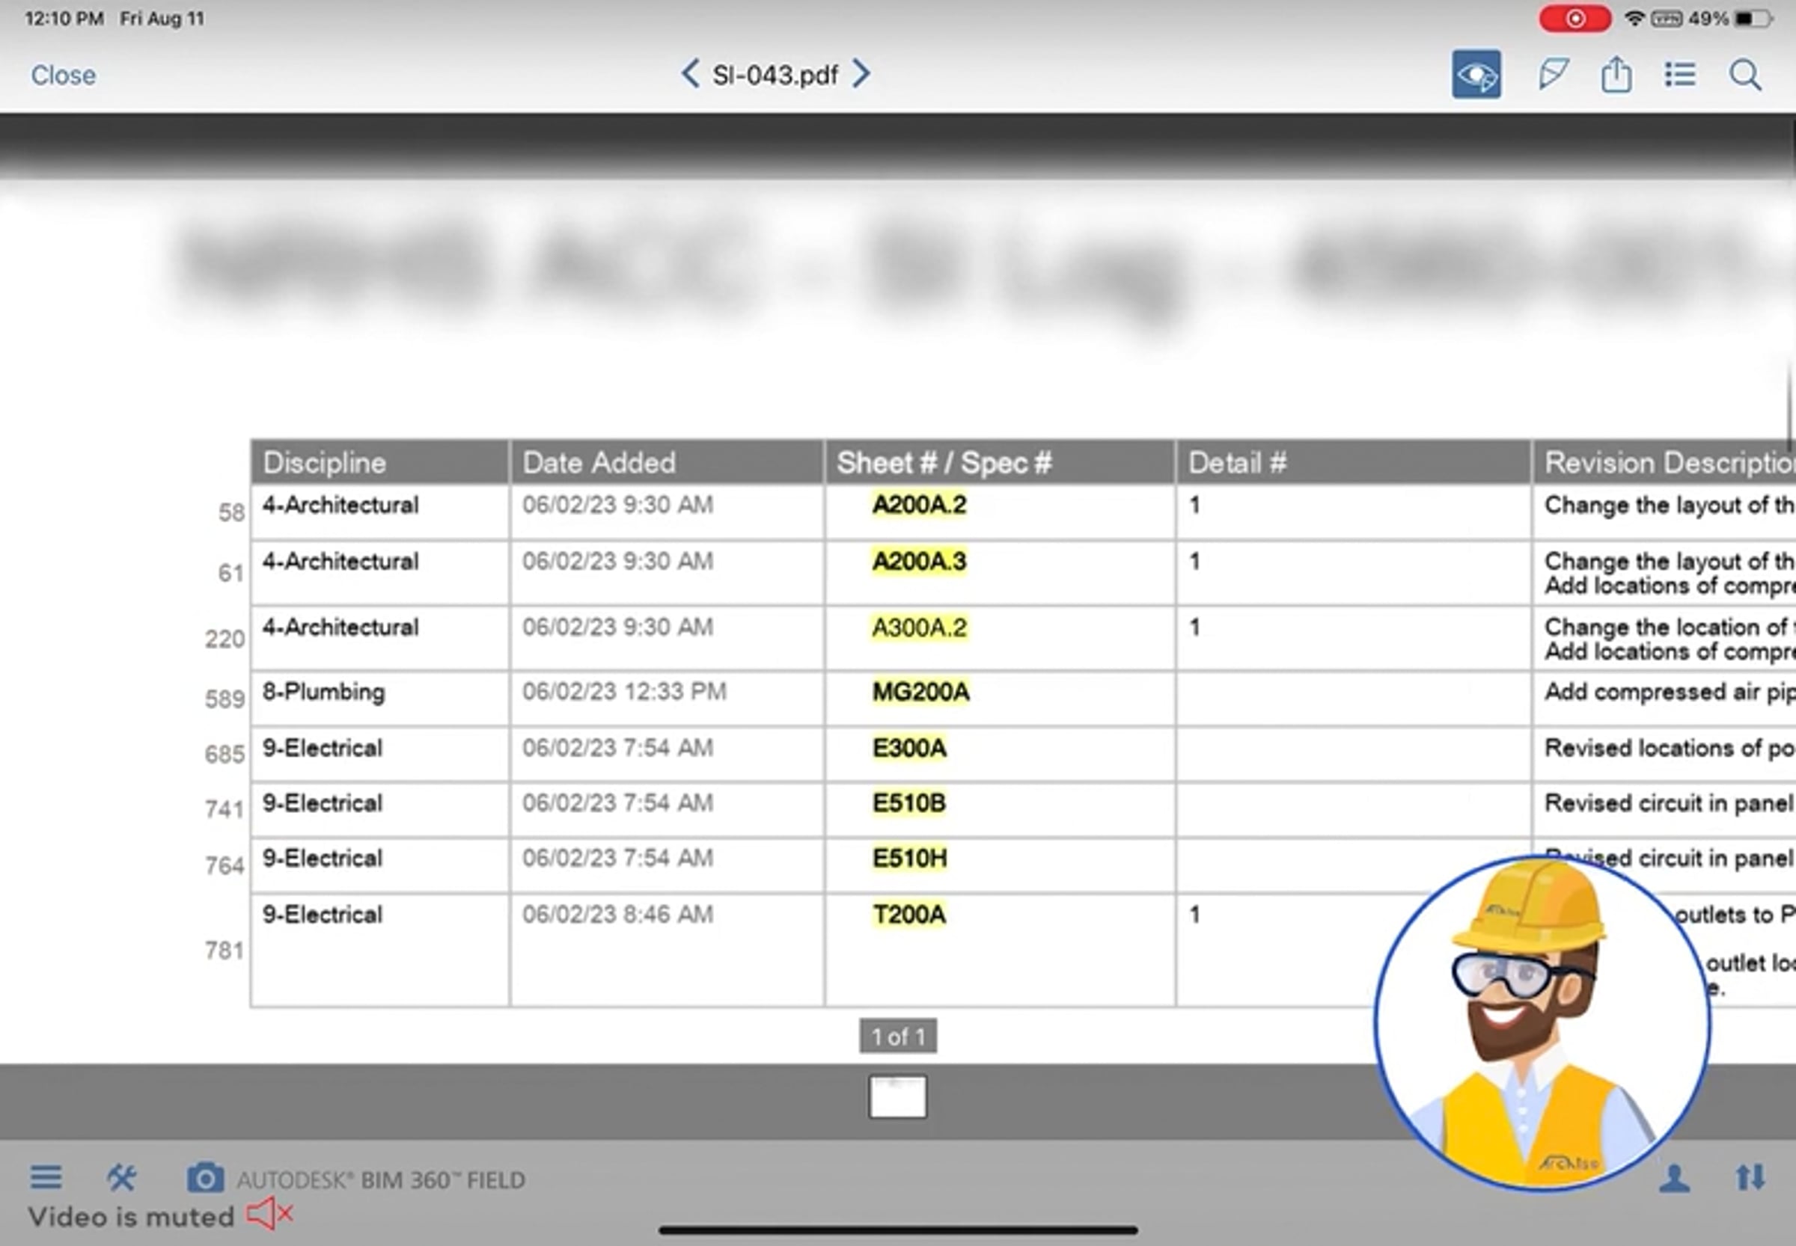
Task: Select row number 589
Action: pyautogui.click(x=225, y=699)
